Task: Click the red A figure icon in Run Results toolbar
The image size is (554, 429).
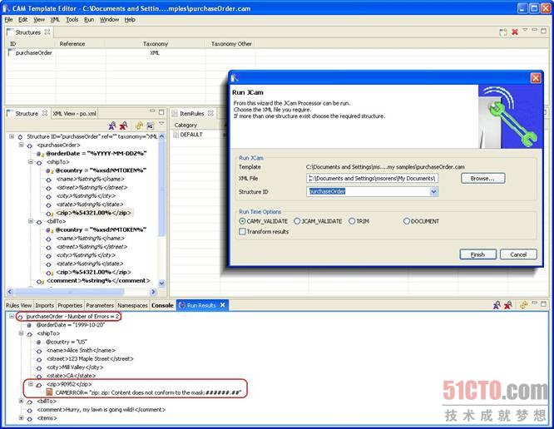Action: [508, 305]
